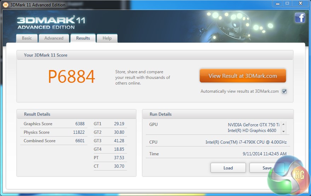Click the GT1 result 29.19
The image size is (311, 196).
[119, 124]
